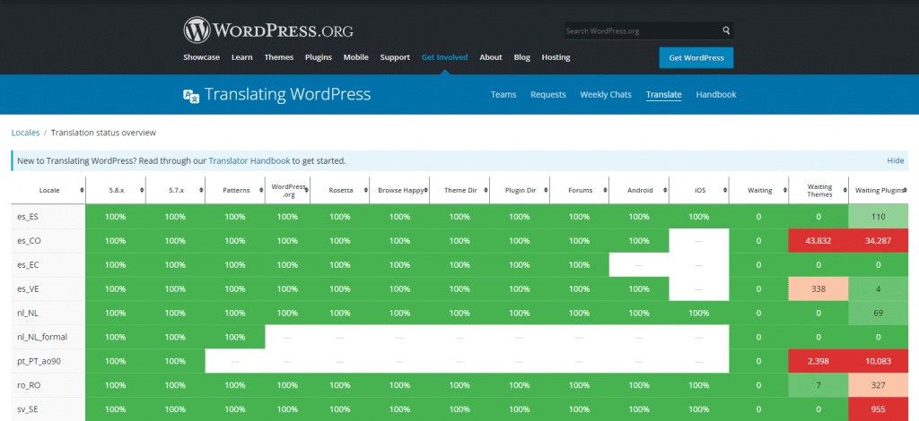
Task: Sort table by 5.8.x column
Action: (116, 190)
